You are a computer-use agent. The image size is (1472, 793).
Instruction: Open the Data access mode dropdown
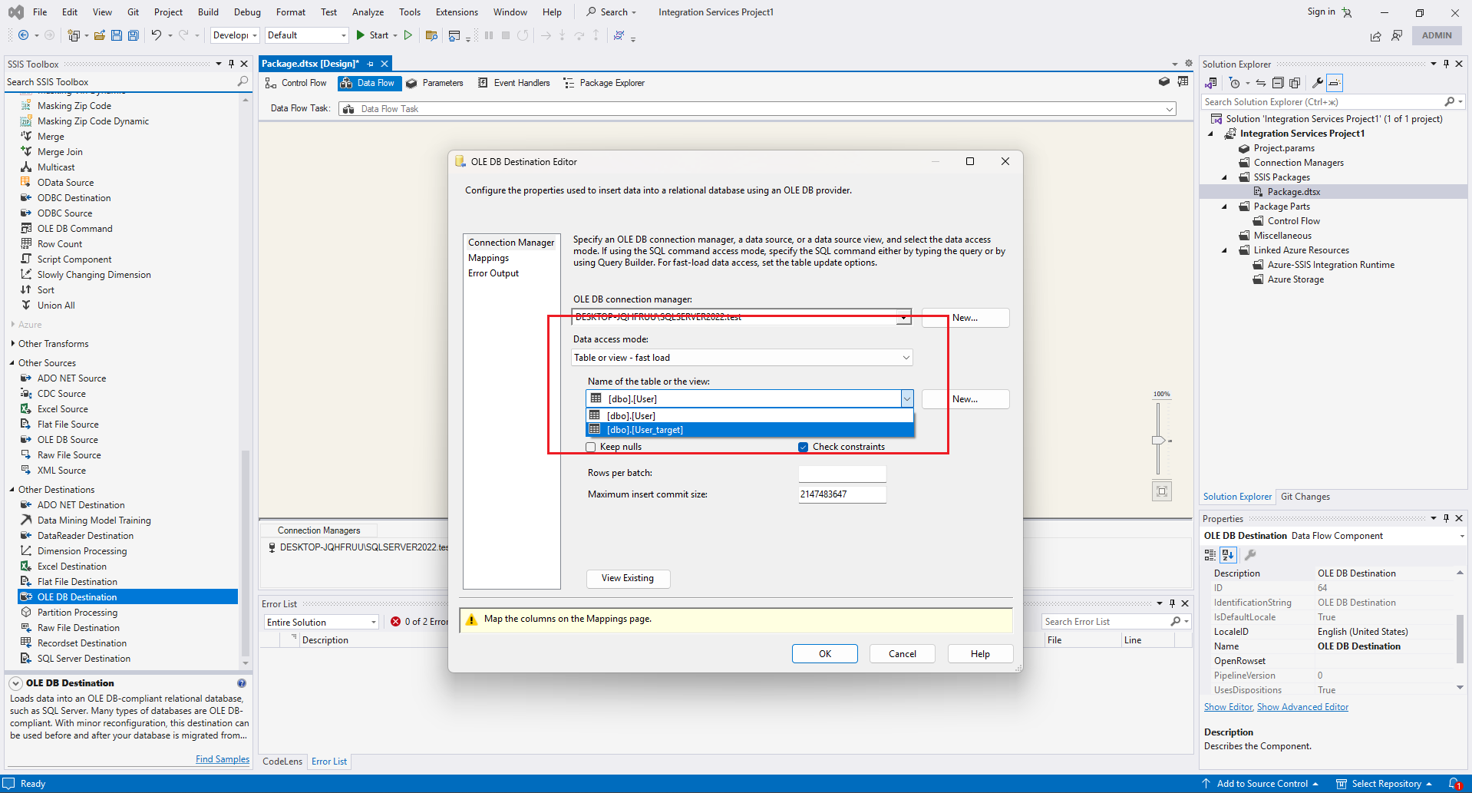[x=906, y=358]
